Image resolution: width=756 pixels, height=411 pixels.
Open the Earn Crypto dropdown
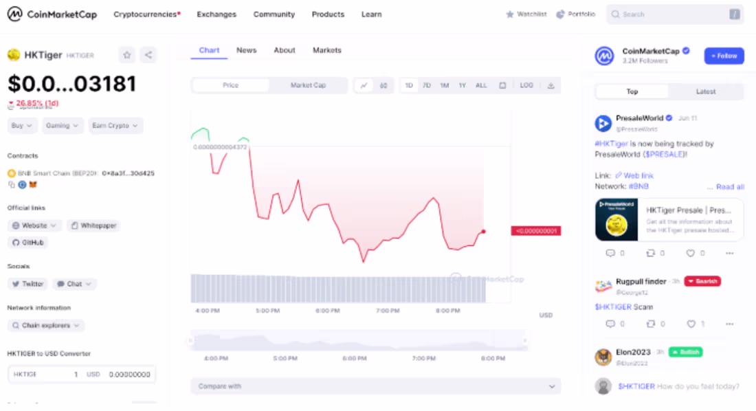pyautogui.click(x=115, y=125)
